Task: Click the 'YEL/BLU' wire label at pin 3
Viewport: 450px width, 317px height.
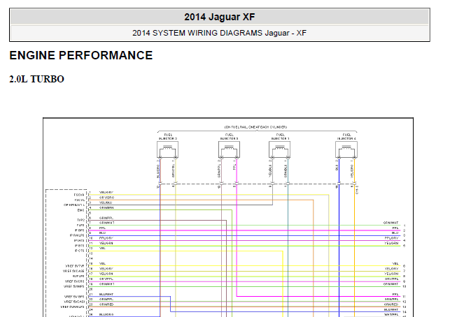Action: 106,202
